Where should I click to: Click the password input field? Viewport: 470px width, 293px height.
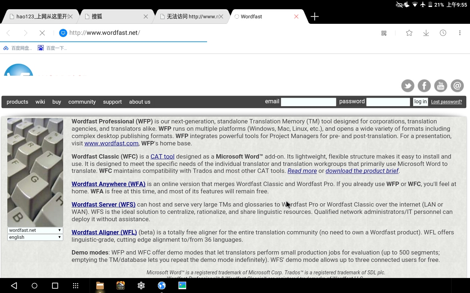[x=388, y=102]
